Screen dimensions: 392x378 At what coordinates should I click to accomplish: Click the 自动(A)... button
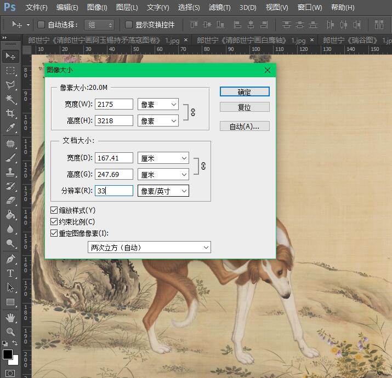[x=245, y=127]
